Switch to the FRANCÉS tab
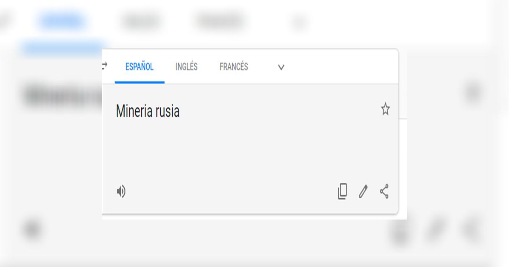 click(x=233, y=67)
